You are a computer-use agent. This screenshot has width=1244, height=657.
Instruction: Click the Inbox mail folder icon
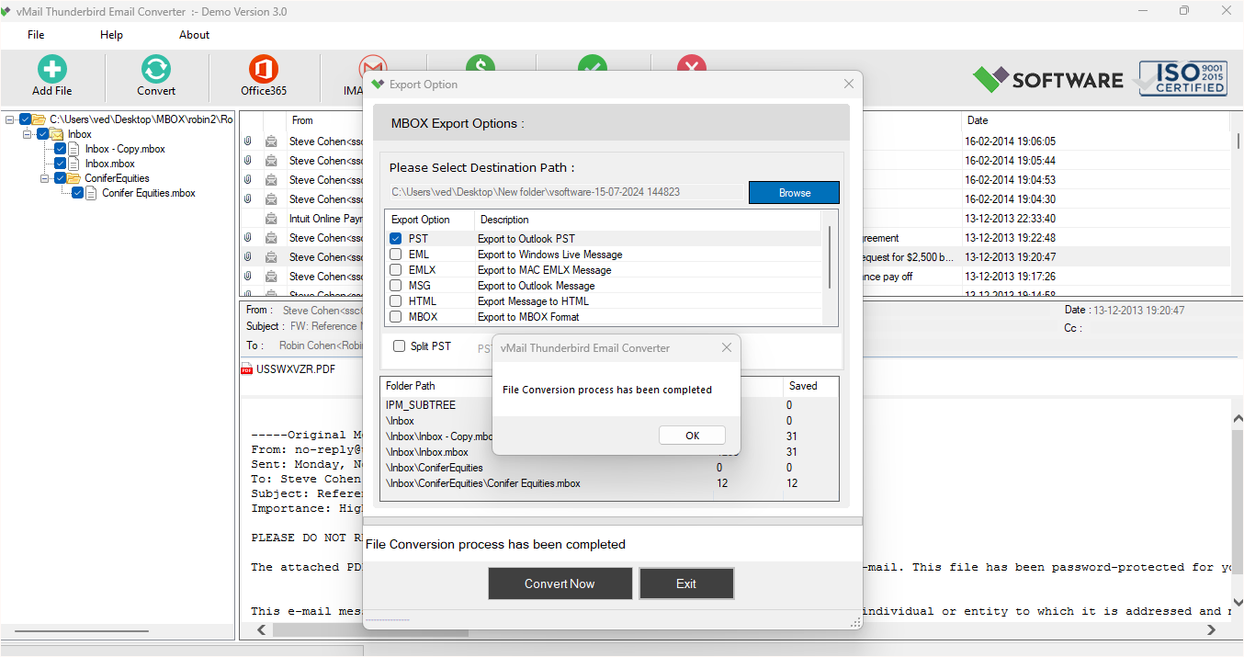click(57, 134)
